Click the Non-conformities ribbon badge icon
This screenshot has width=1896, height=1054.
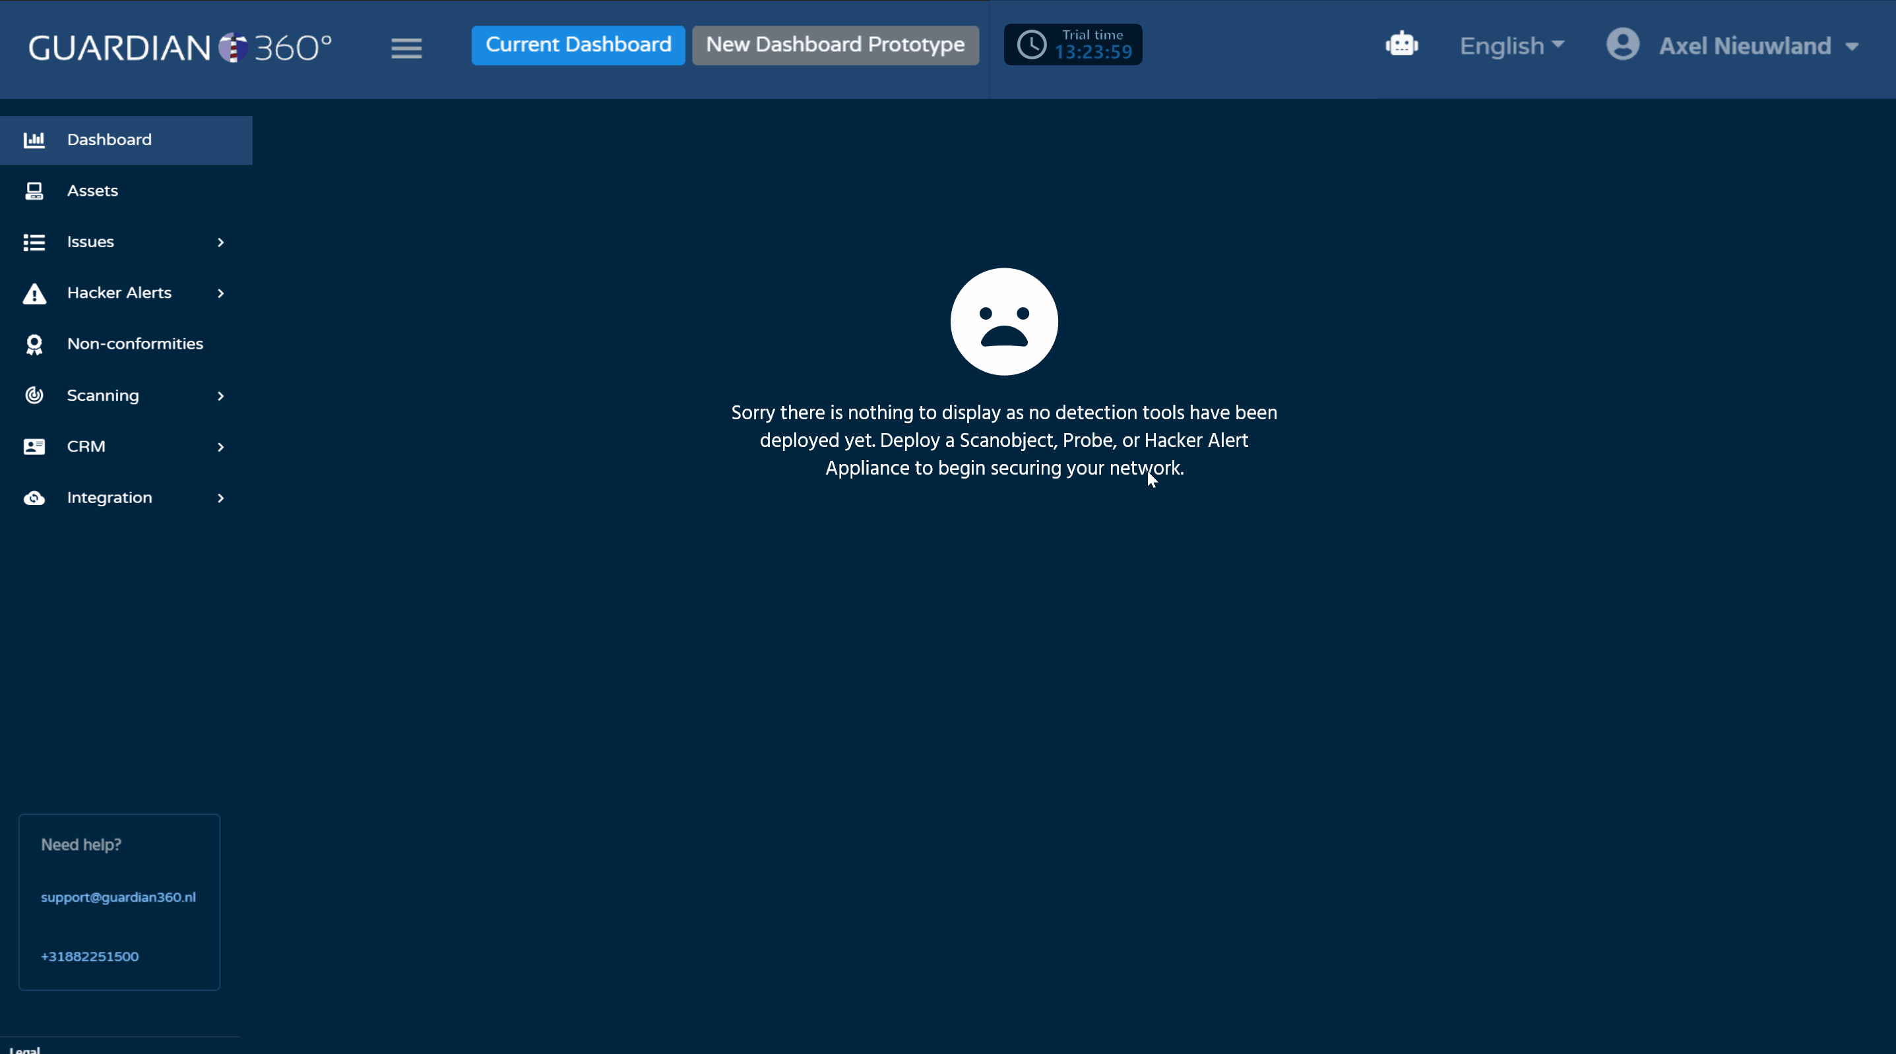coord(34,344)
